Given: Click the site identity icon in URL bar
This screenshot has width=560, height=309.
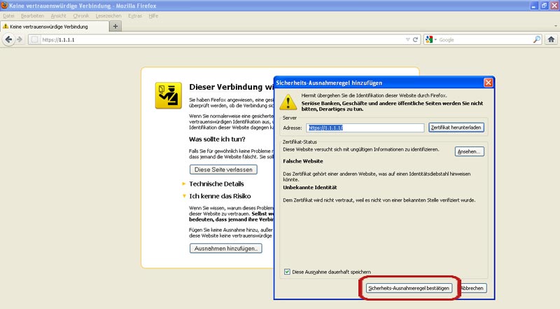Looking at the screenshot, I should tap(34, 40).
